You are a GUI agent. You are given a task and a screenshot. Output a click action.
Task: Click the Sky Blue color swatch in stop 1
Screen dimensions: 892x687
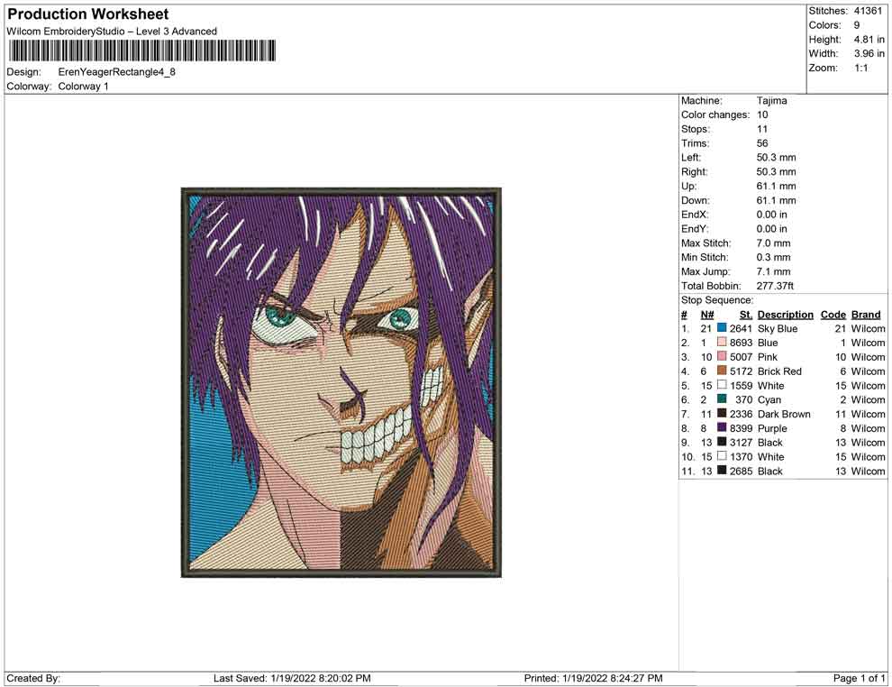click(722, 328)
